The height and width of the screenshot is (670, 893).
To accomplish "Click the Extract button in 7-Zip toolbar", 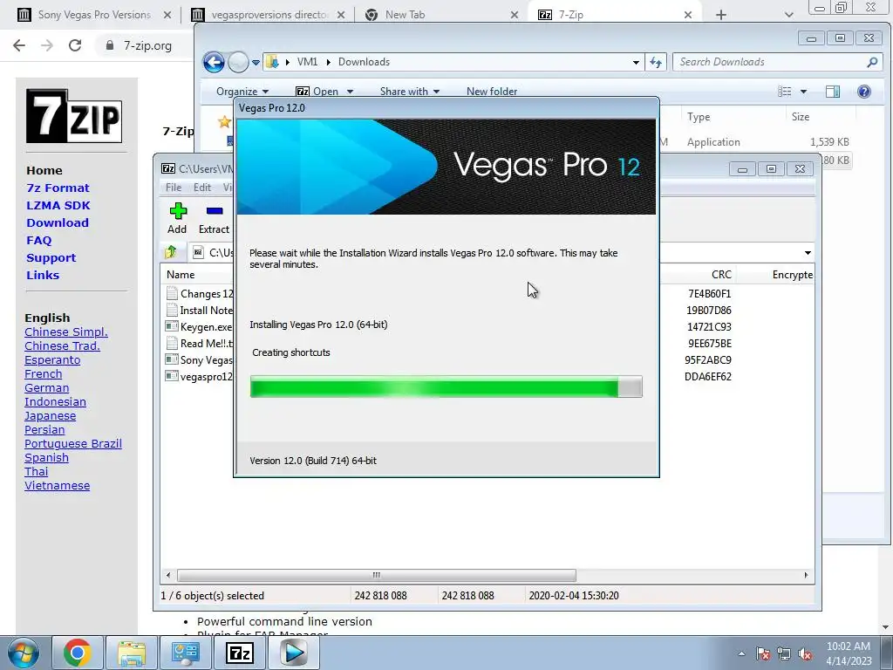I will (x=215, y=219).
